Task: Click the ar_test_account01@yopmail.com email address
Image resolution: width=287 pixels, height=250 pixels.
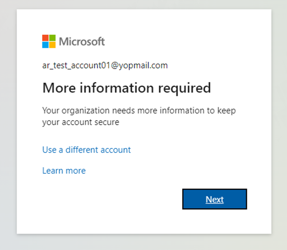Action: (x=105, y=66)
